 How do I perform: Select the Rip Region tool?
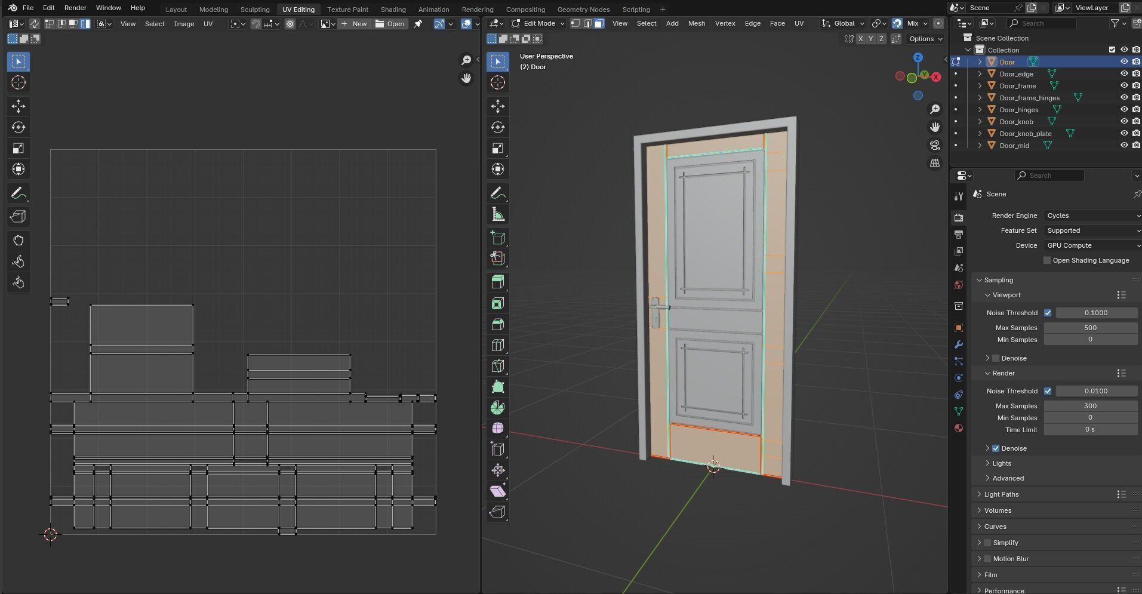(x=498, y=512)
